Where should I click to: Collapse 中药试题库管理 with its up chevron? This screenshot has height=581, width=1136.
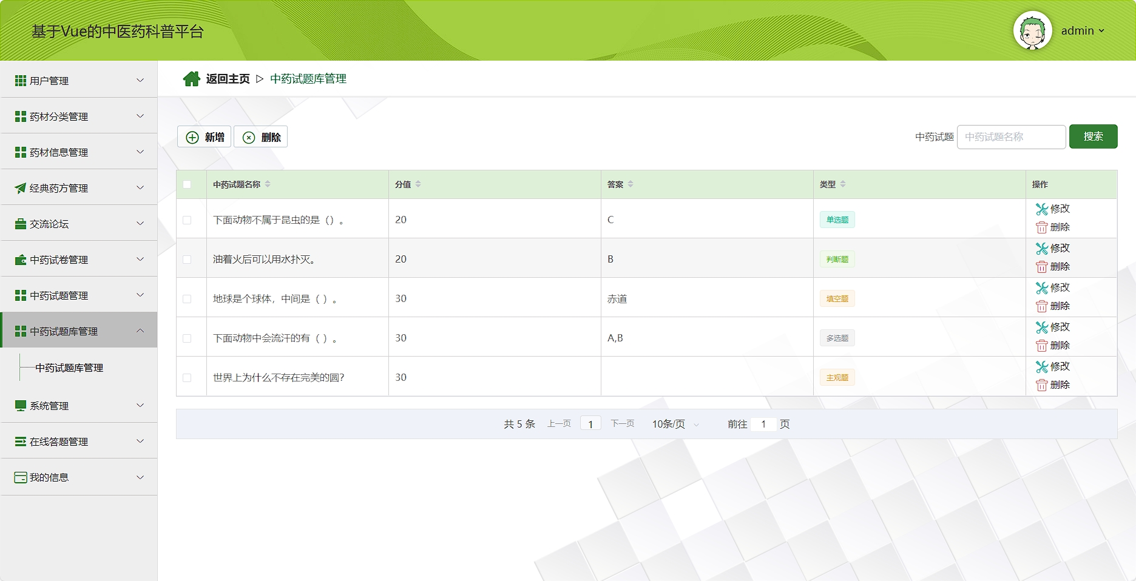click(x=140, y=331)
